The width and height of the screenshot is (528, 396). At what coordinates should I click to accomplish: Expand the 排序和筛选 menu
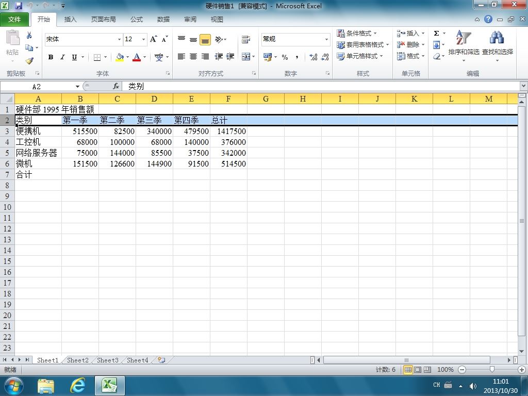pyautogui.click(x=464, y=46)
